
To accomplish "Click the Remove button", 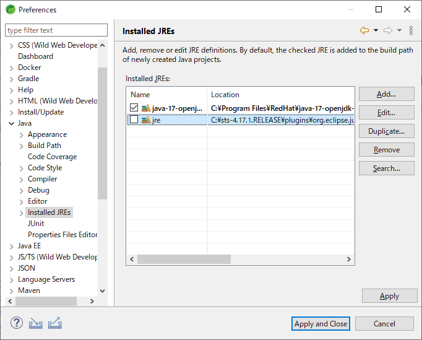I will (x=387, y=150).
